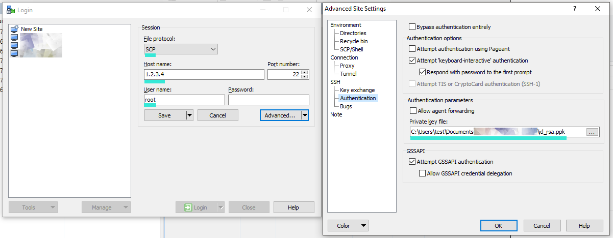Screen dimensions: 613x238
Task: Click Cancel in Login window
Action: 218,115
